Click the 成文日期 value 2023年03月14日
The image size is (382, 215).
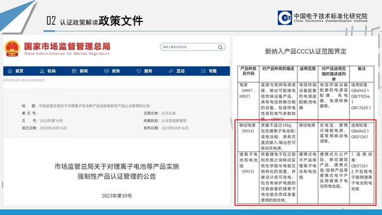click(x=53, y=128)
